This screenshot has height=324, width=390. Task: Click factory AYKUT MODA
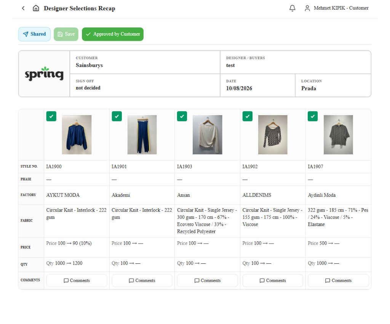pos(63,195)
